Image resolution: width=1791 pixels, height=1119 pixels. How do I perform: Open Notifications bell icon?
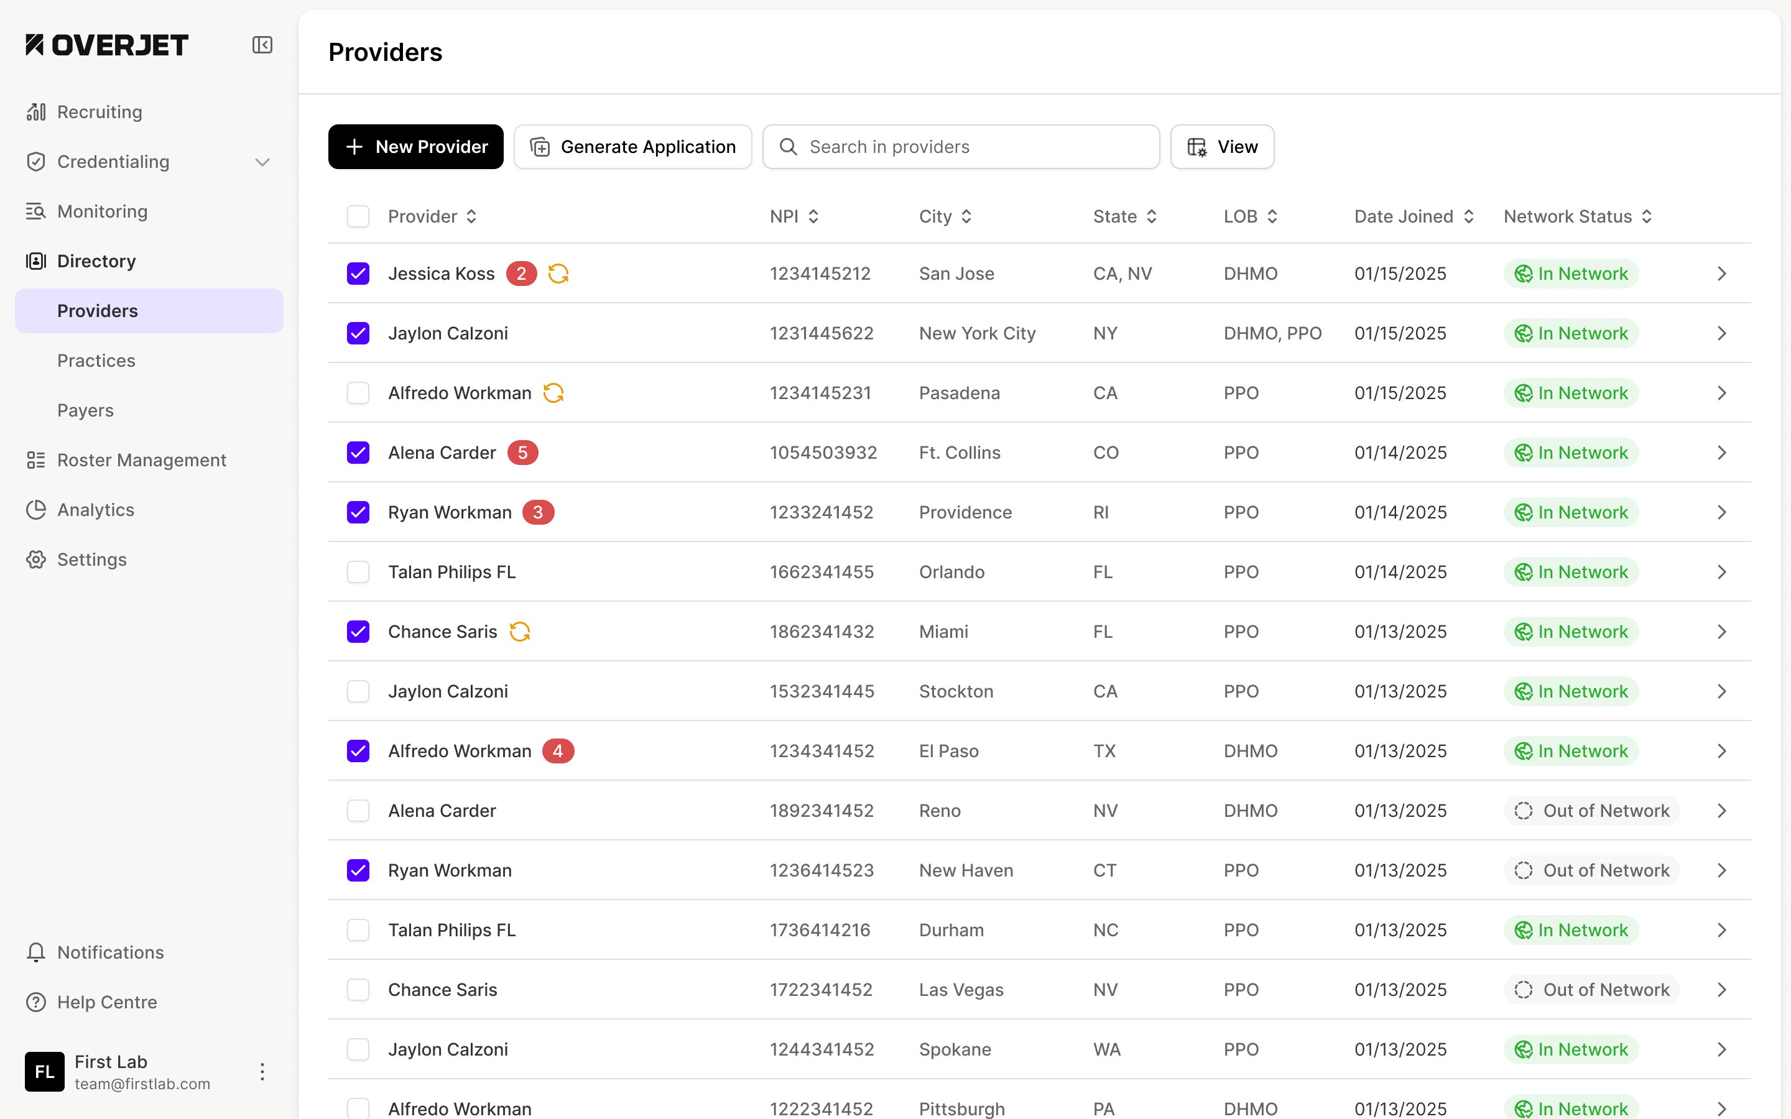pyautogui.click(x=35, y=952)
